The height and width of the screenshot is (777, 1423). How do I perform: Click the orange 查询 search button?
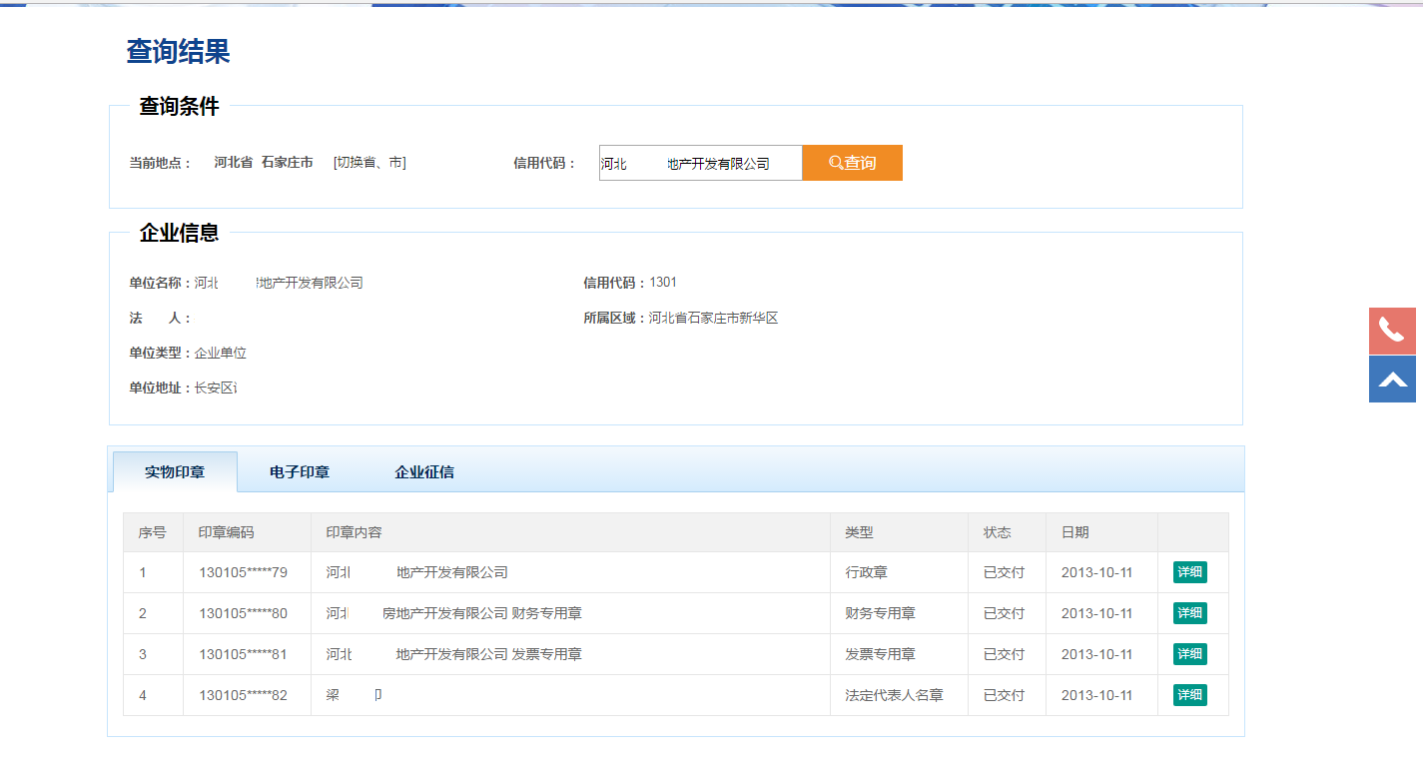tap(852, 163)
